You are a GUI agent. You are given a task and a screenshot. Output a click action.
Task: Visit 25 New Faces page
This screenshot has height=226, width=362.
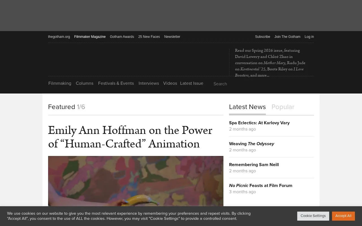[x=149, y=37]
